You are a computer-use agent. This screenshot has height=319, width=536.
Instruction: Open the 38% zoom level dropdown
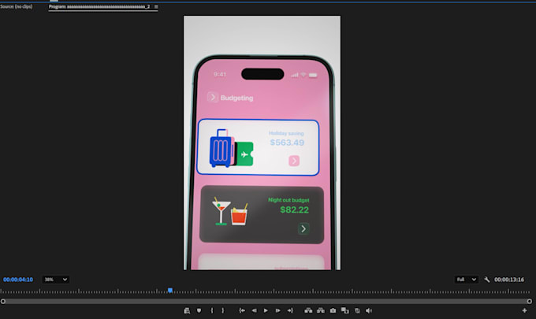click(x=56, y=280)
